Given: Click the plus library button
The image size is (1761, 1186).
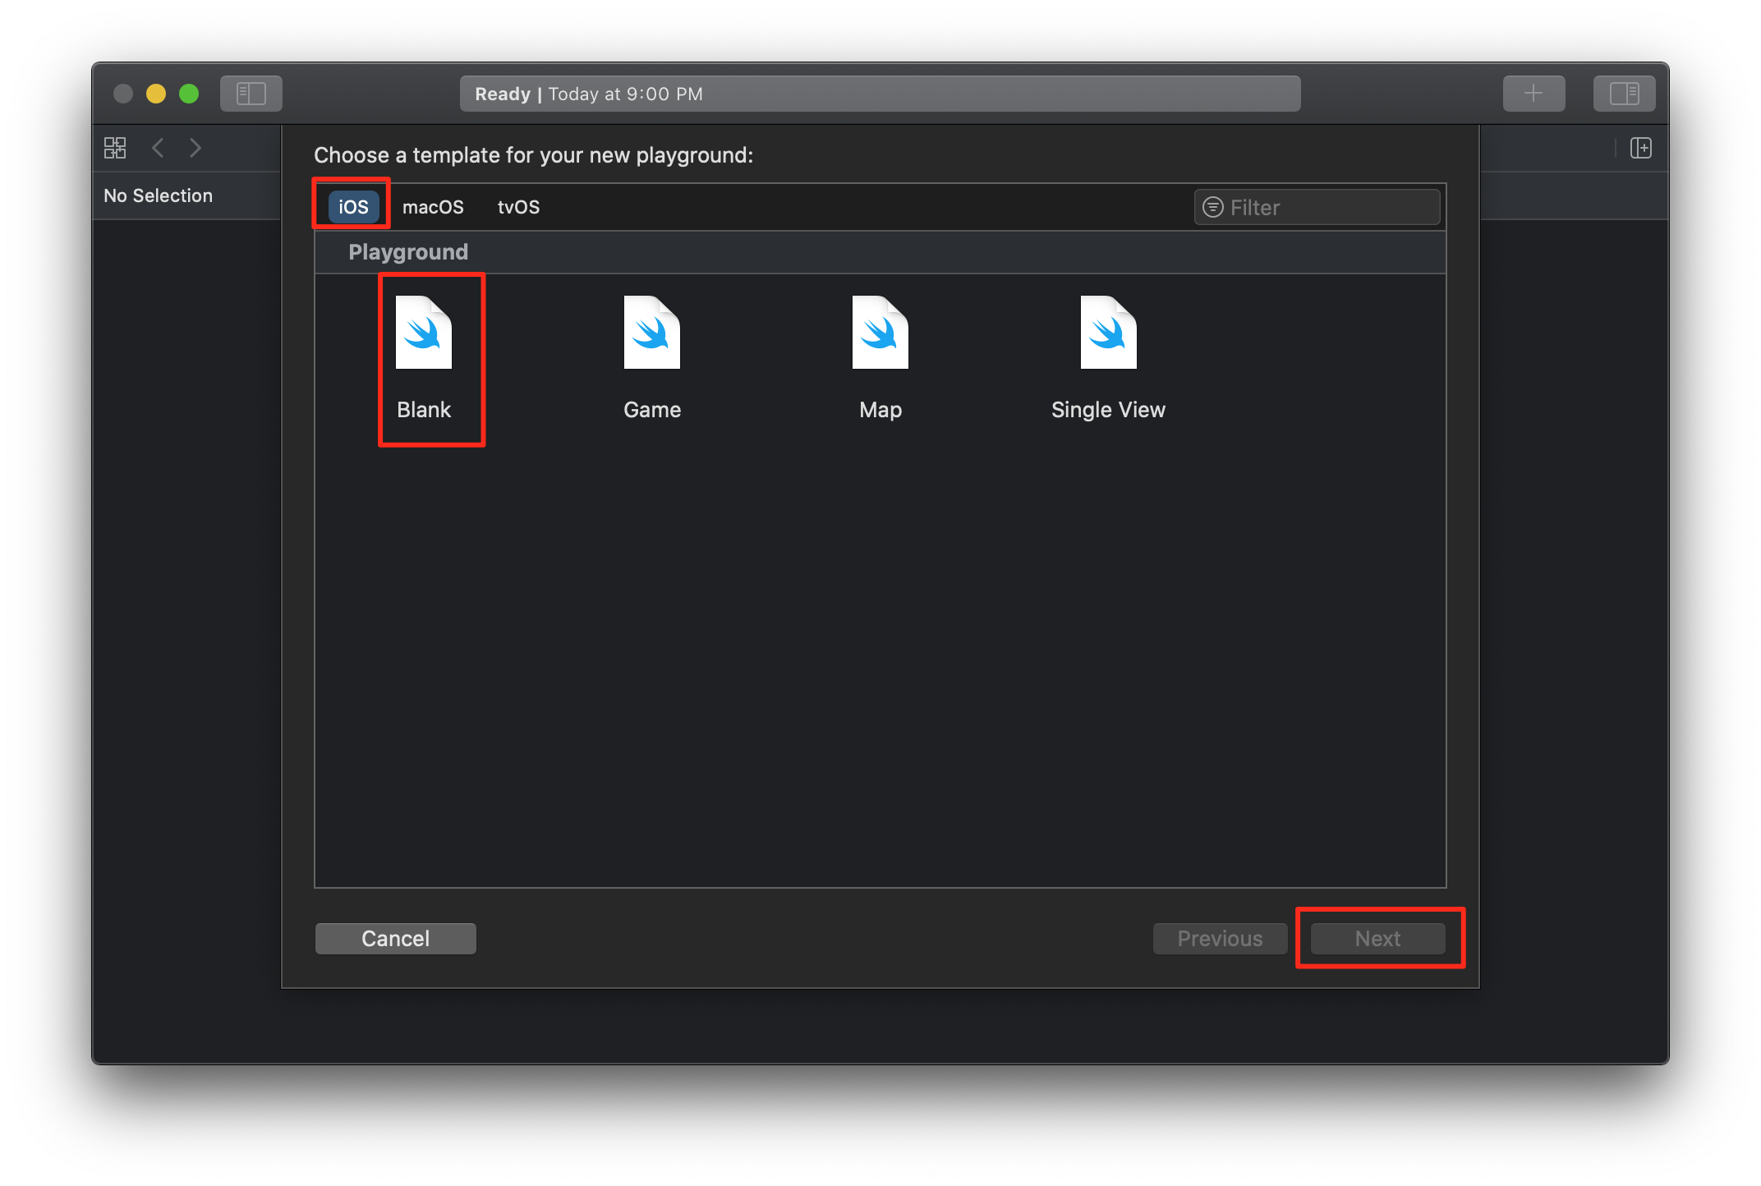Looking at the screenshot, I should [x=1533, y=94].
